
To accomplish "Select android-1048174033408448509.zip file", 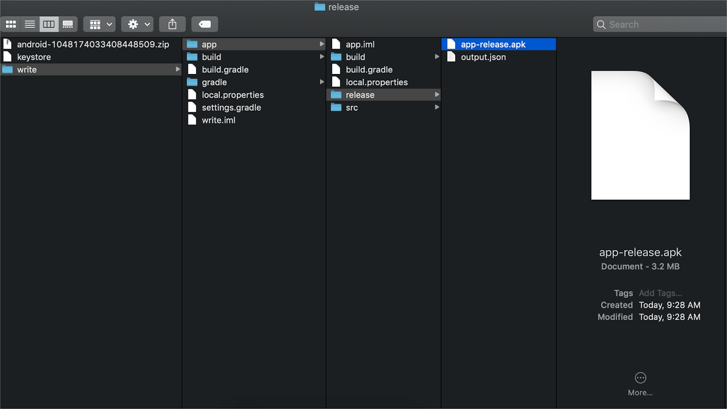I will [91, 44].
